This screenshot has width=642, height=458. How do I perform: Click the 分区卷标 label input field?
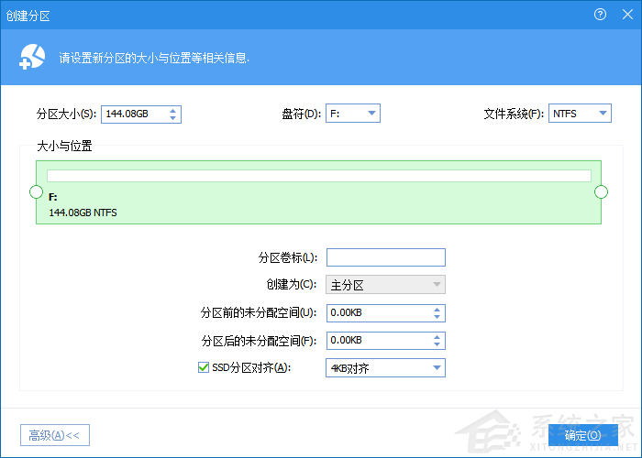(385, 256)
